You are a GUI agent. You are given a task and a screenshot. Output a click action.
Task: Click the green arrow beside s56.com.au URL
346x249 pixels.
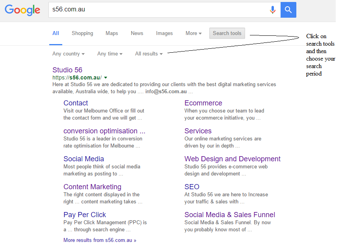(106, 78)
